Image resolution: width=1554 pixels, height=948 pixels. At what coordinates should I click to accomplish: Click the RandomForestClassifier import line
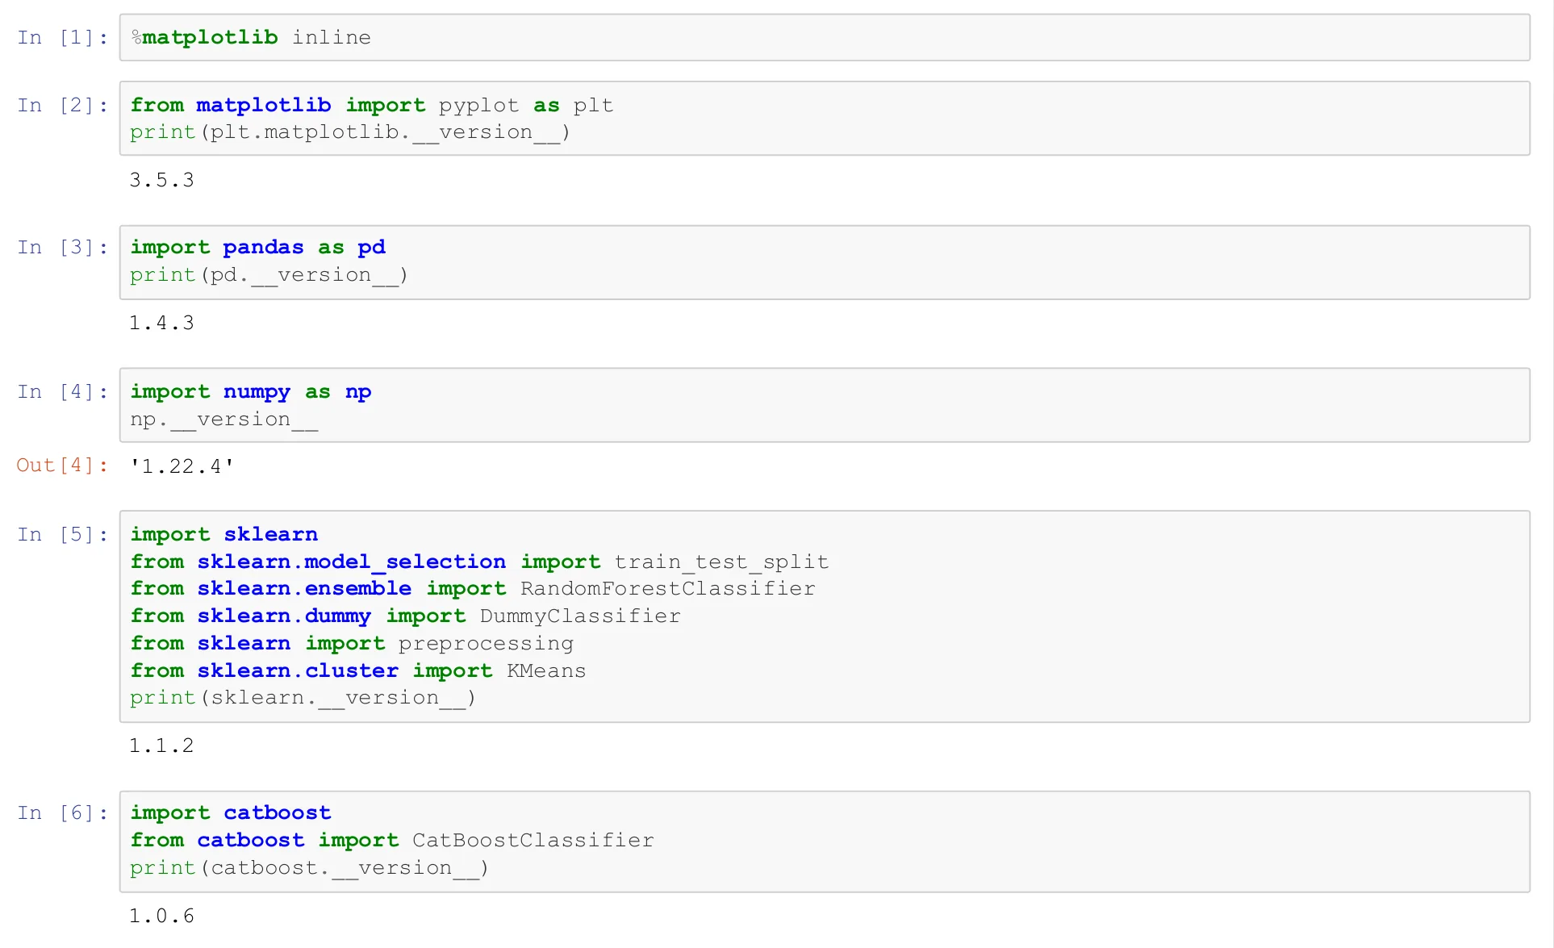click(x=473, y=589)
